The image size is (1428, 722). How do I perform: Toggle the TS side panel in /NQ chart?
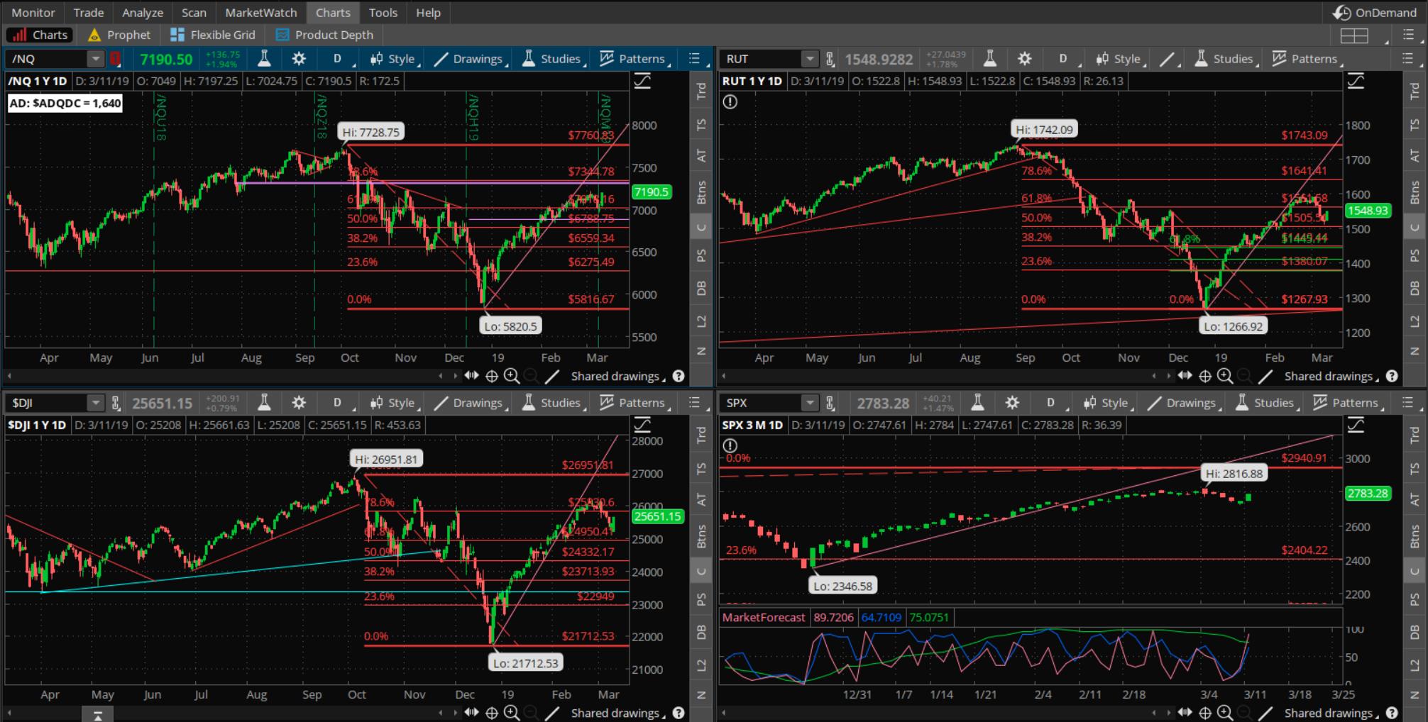[701, 125]
